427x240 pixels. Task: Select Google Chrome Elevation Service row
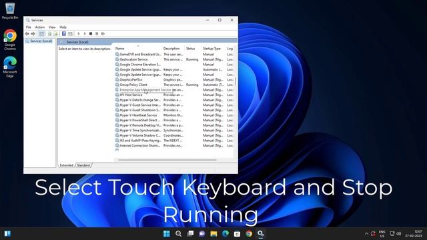tap(173, 65)
